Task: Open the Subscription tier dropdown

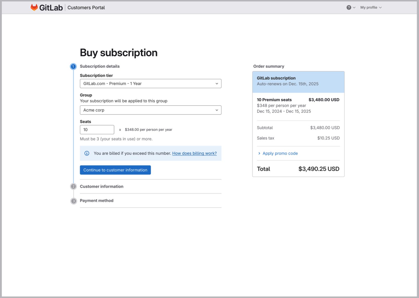Action: click(x=151, y=84)
